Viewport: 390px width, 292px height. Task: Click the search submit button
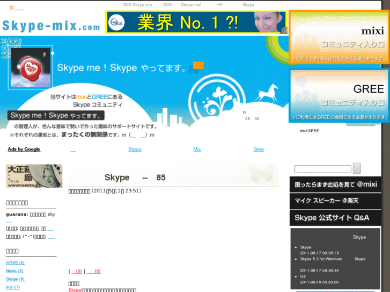357,168
